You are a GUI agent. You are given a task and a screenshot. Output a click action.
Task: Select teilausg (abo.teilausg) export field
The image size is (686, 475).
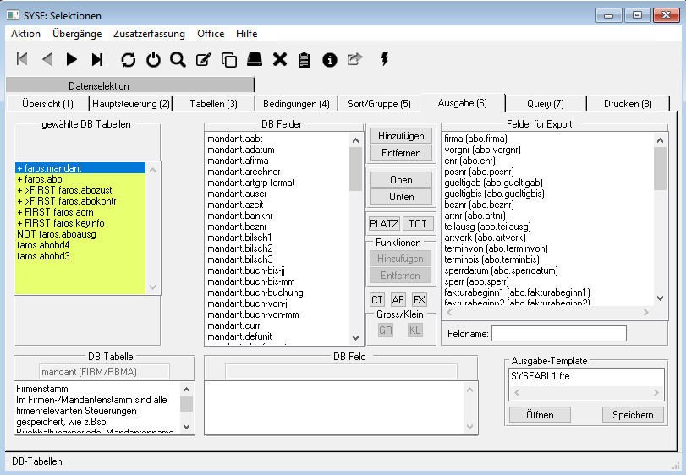coord(548,227)
